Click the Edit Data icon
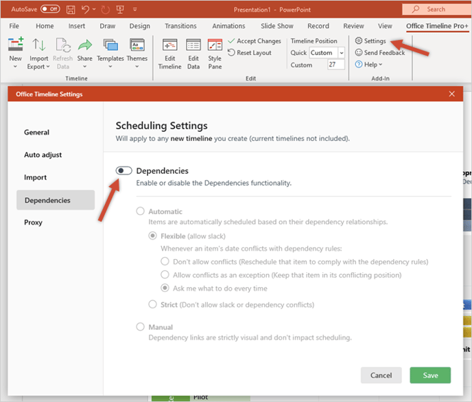 193,45
